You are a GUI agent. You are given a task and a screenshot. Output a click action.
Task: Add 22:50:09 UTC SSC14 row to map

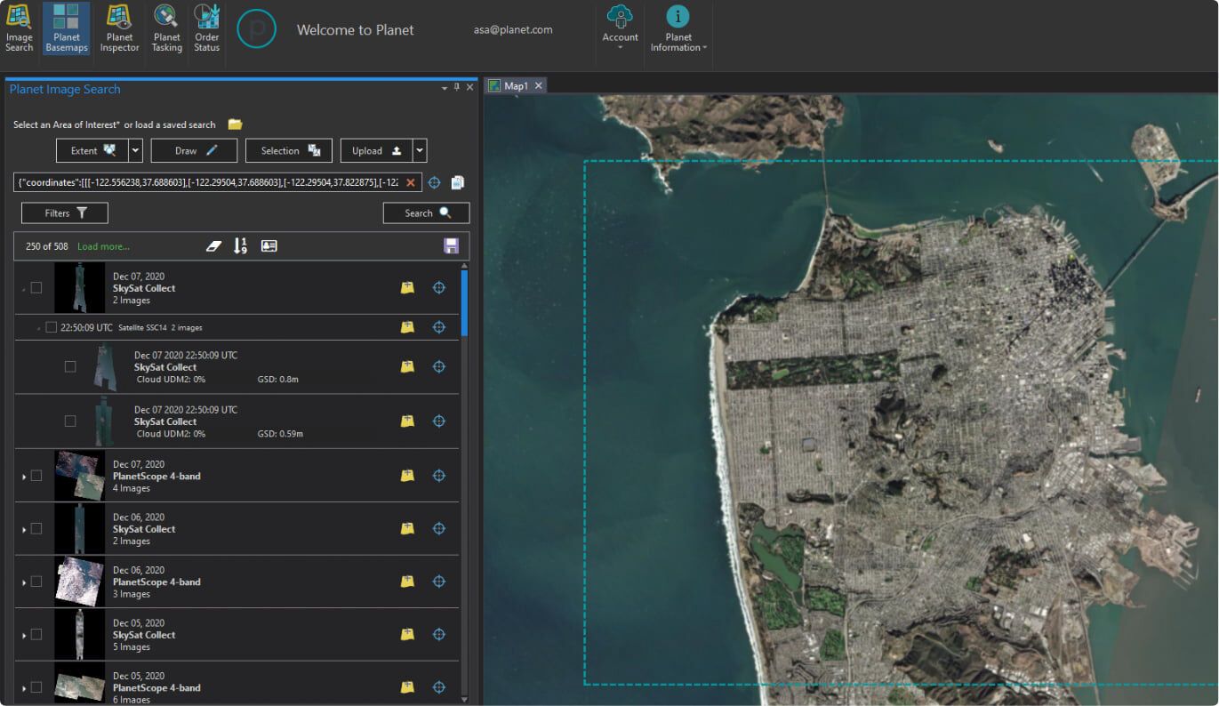pos(407,327)
